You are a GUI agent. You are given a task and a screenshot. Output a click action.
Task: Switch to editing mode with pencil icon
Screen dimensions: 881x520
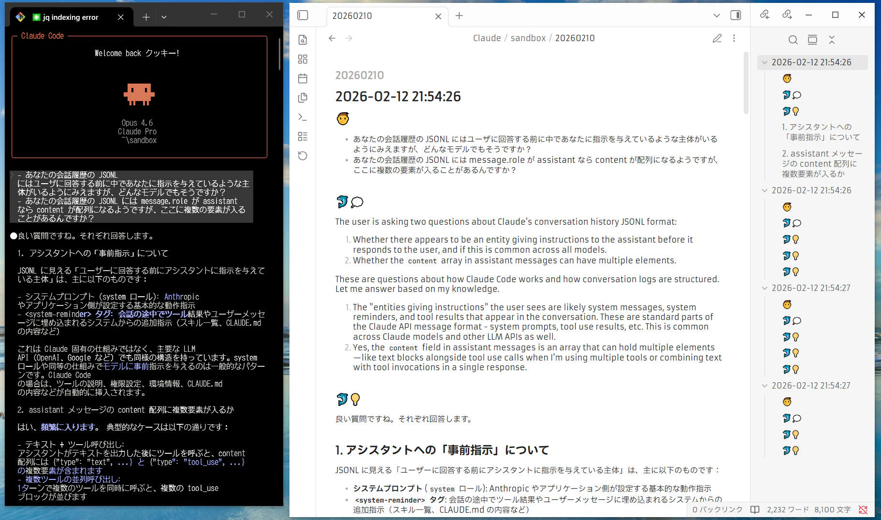tap(717, 38)
